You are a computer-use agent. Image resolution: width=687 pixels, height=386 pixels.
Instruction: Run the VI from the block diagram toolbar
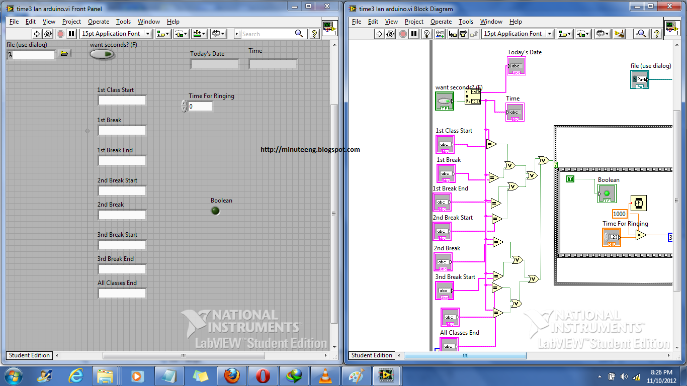coord(380,34)
